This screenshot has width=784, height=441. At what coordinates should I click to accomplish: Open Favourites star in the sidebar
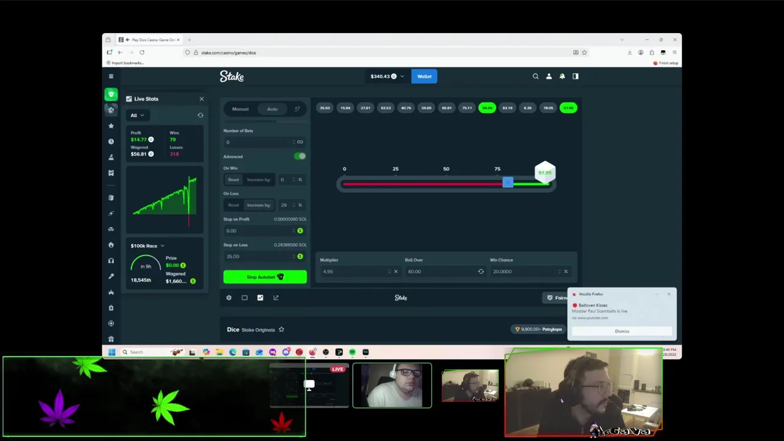[x=111, y=126]
